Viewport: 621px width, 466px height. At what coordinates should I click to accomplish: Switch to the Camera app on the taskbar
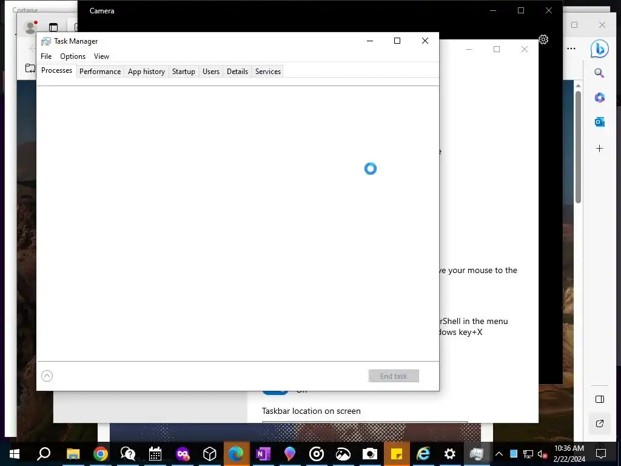[x=370, y=454]
